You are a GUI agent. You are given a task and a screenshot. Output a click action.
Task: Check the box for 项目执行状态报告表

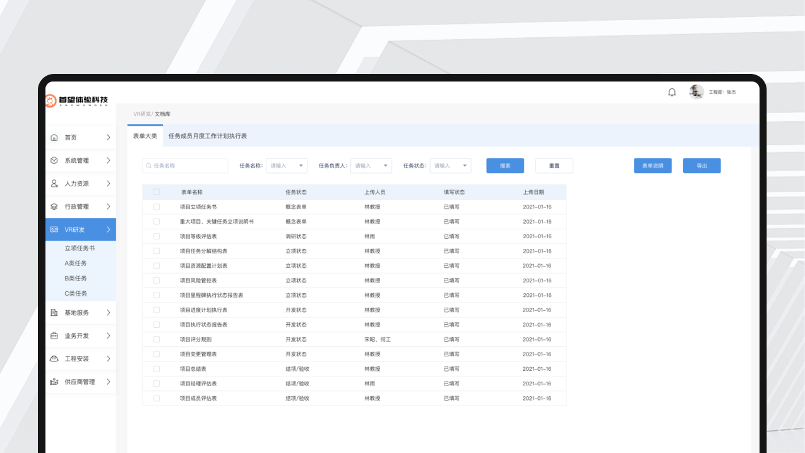click(x=157, y=325)
